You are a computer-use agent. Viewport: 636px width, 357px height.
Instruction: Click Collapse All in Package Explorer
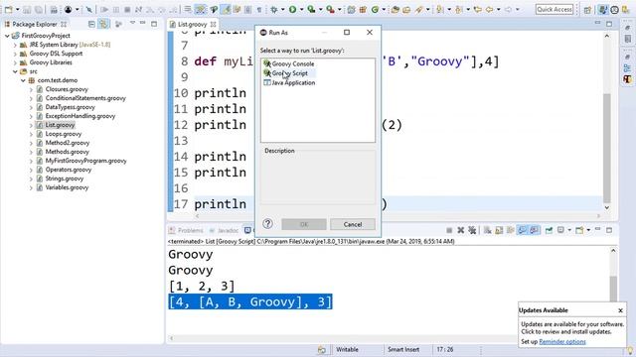91,24
